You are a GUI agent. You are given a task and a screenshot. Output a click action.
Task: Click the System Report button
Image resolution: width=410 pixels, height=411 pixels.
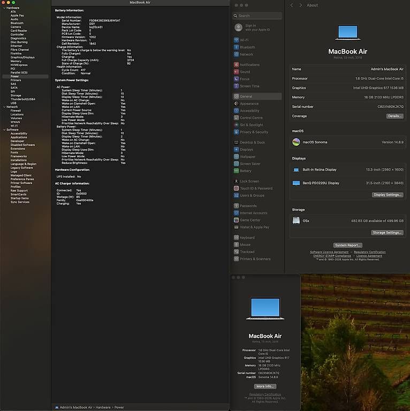(x=347, y=245)
